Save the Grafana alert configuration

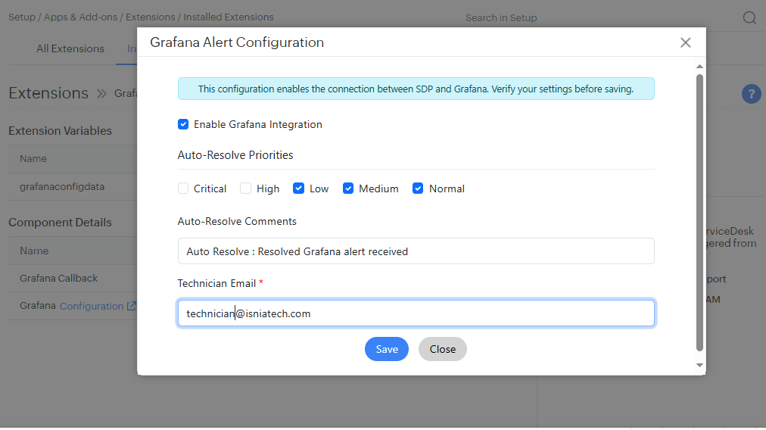pyautogui.click(x=387, y=349)
